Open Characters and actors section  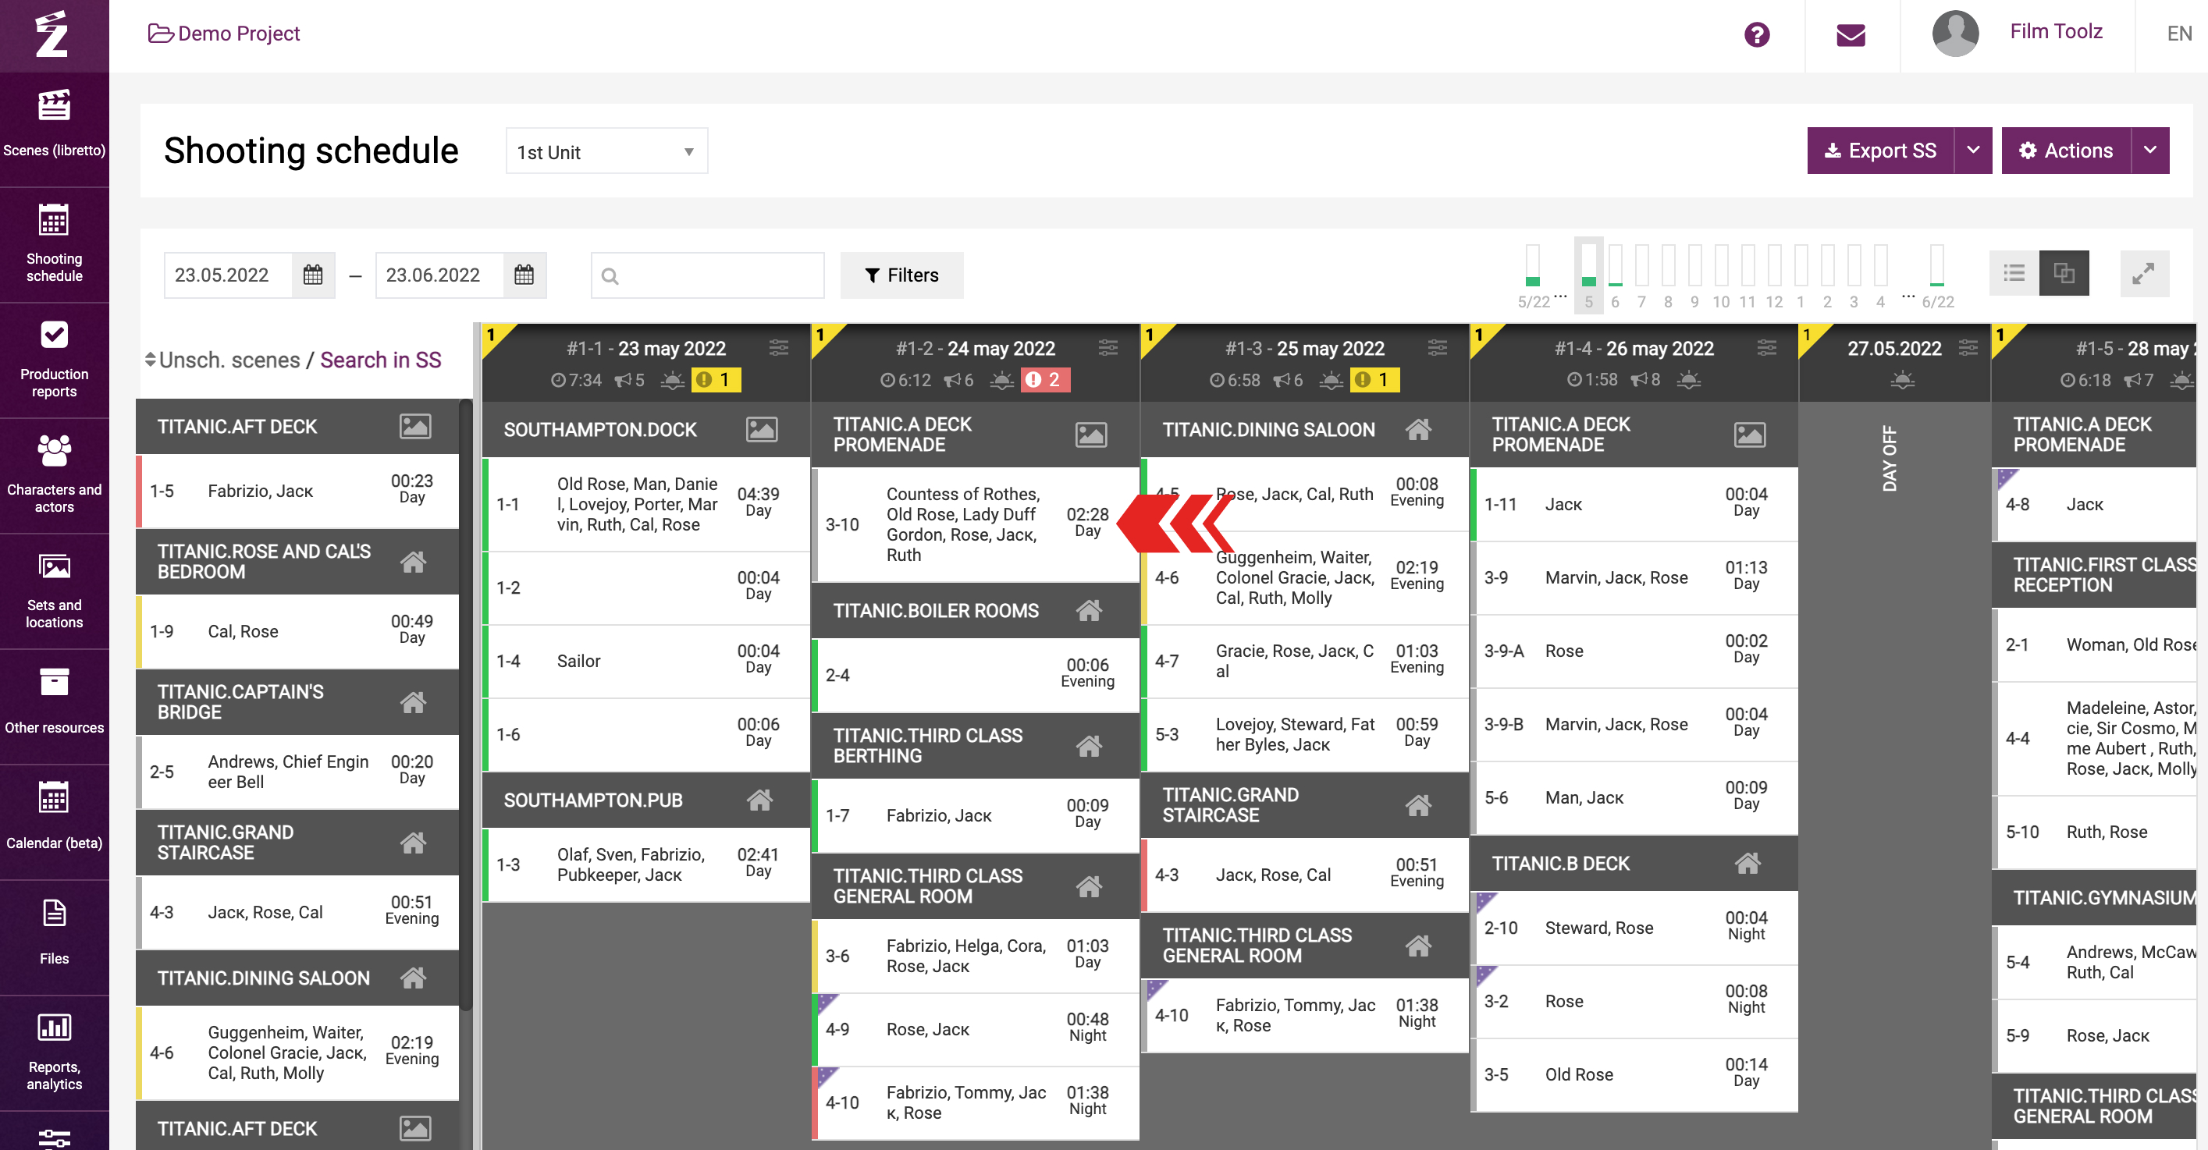[54, 476]
